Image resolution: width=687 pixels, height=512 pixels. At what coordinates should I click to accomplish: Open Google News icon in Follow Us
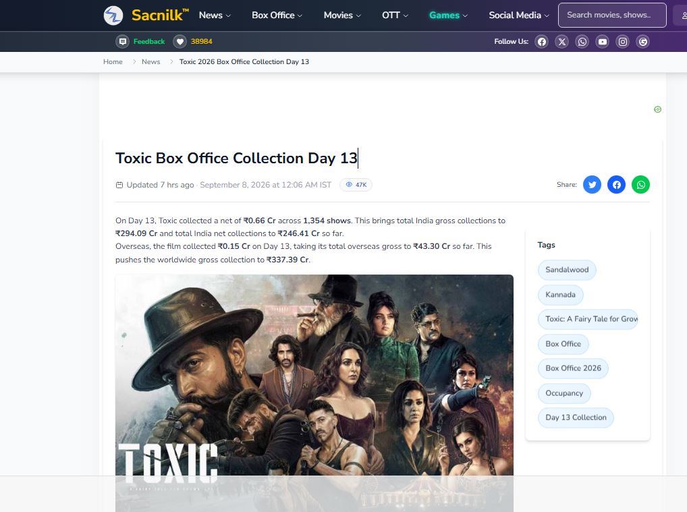click(642, 42)
